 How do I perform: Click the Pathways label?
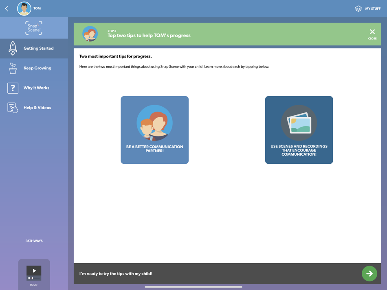34,241
